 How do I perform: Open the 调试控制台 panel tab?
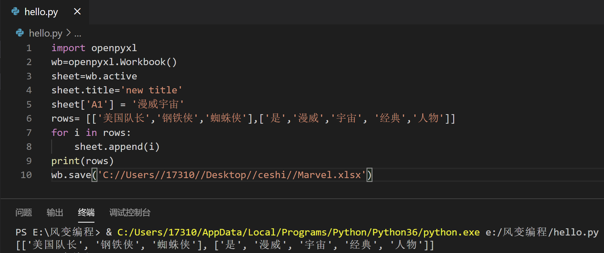coord(130,213)
